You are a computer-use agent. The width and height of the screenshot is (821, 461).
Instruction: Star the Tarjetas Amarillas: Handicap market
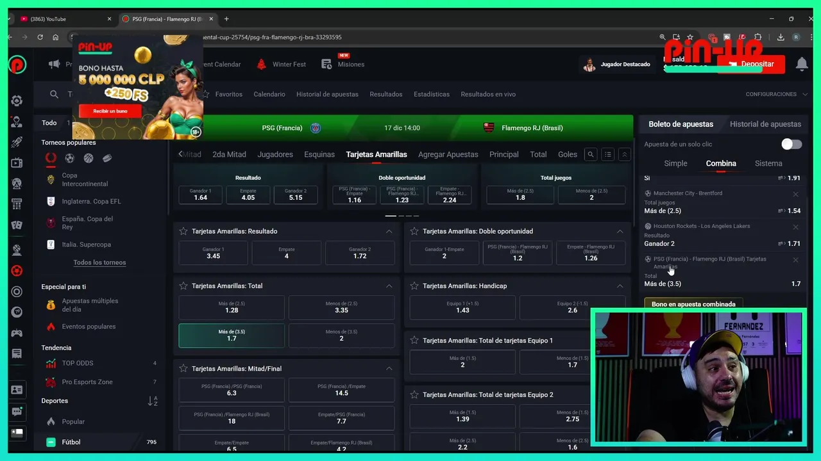[x=414, y=286]
